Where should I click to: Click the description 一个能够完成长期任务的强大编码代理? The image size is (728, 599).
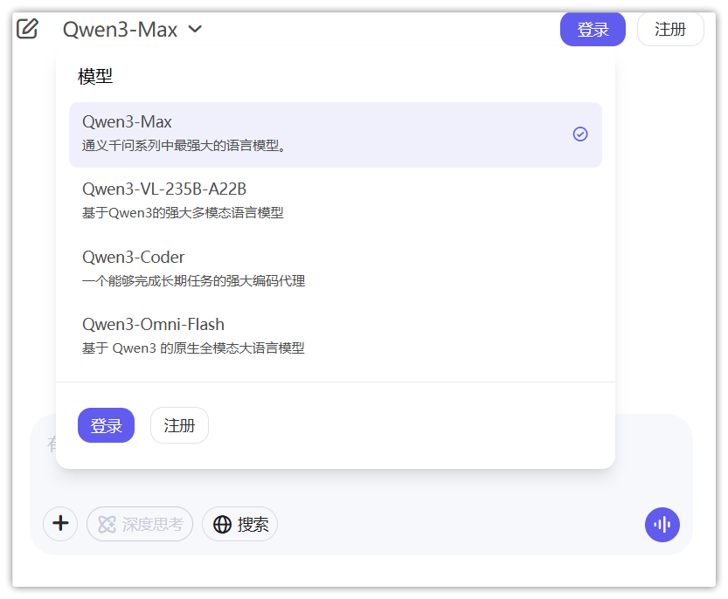pyautogui.click(x=194, y=280)
